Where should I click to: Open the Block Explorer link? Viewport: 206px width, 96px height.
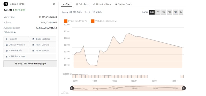point(43,39)
